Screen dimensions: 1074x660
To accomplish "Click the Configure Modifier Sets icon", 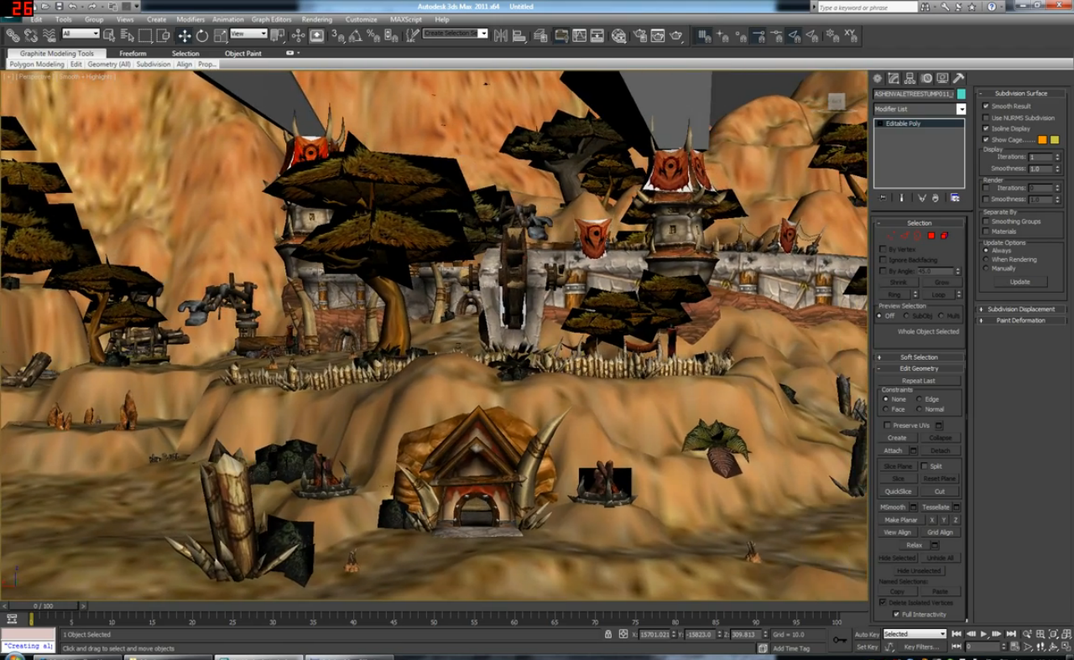I will (955, 198).
